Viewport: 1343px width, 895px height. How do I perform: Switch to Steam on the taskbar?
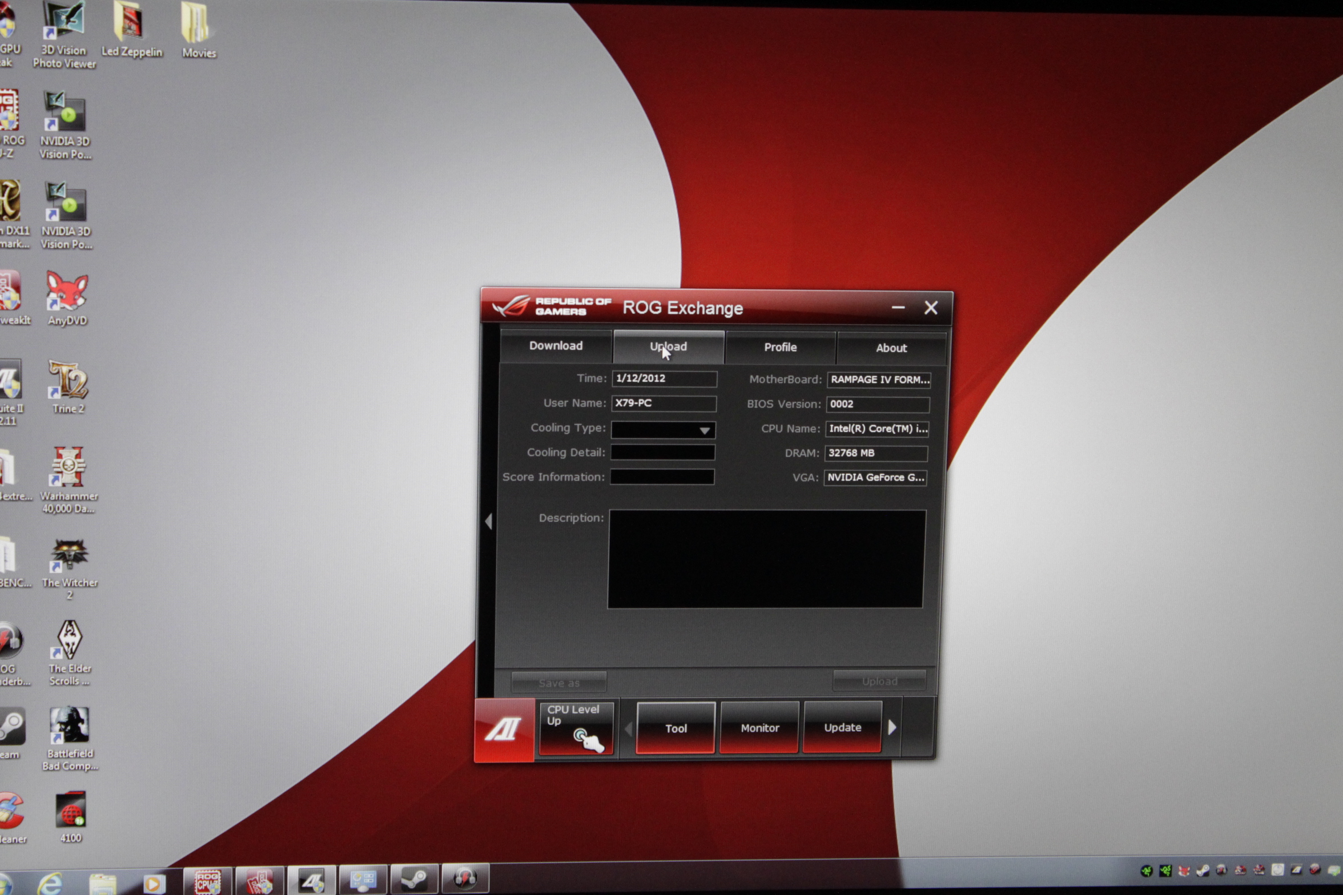[415, 879]
